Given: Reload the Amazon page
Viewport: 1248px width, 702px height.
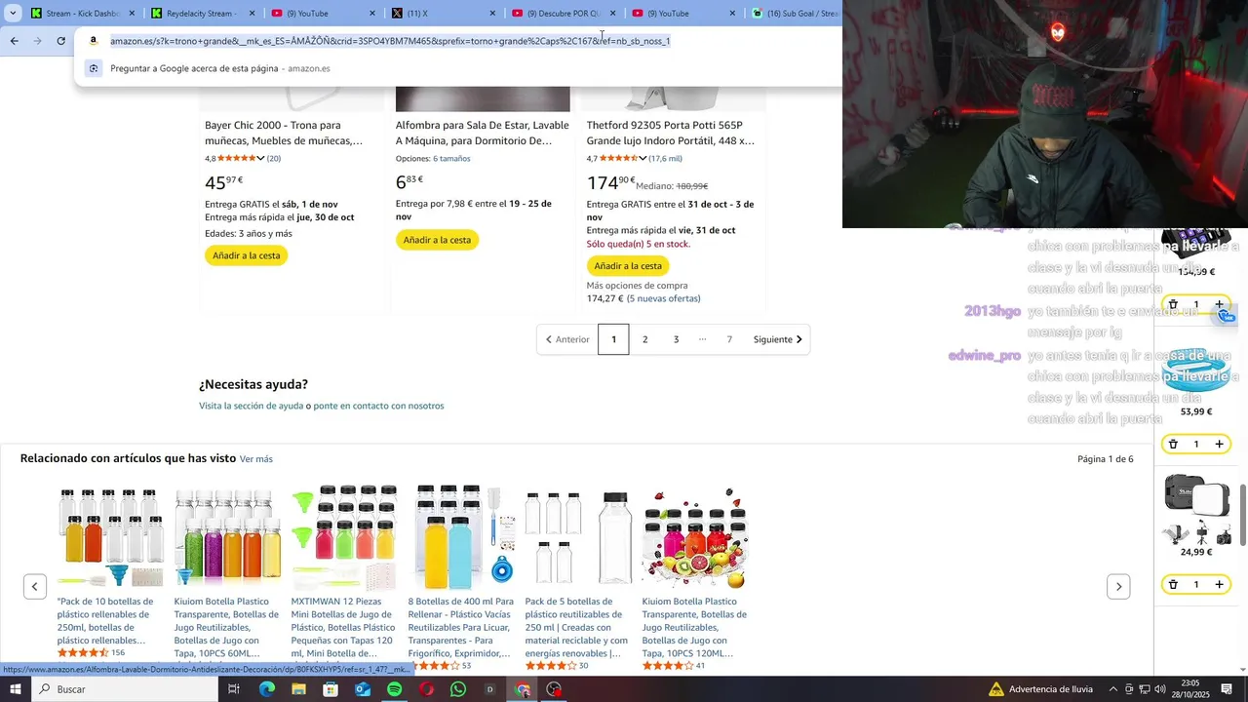Looking at the screenshot, I should pyautogui.click(x=61, y=41).
